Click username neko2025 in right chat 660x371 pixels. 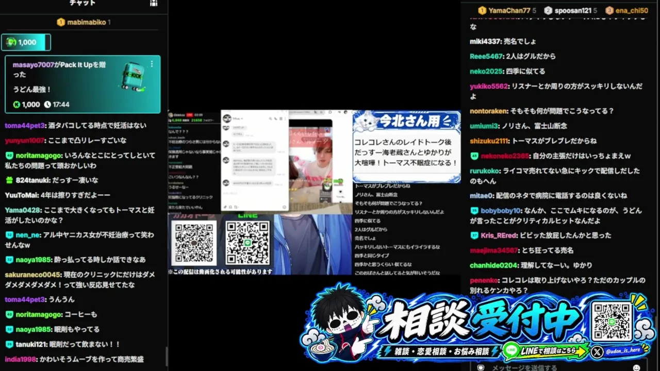(486, 71)
